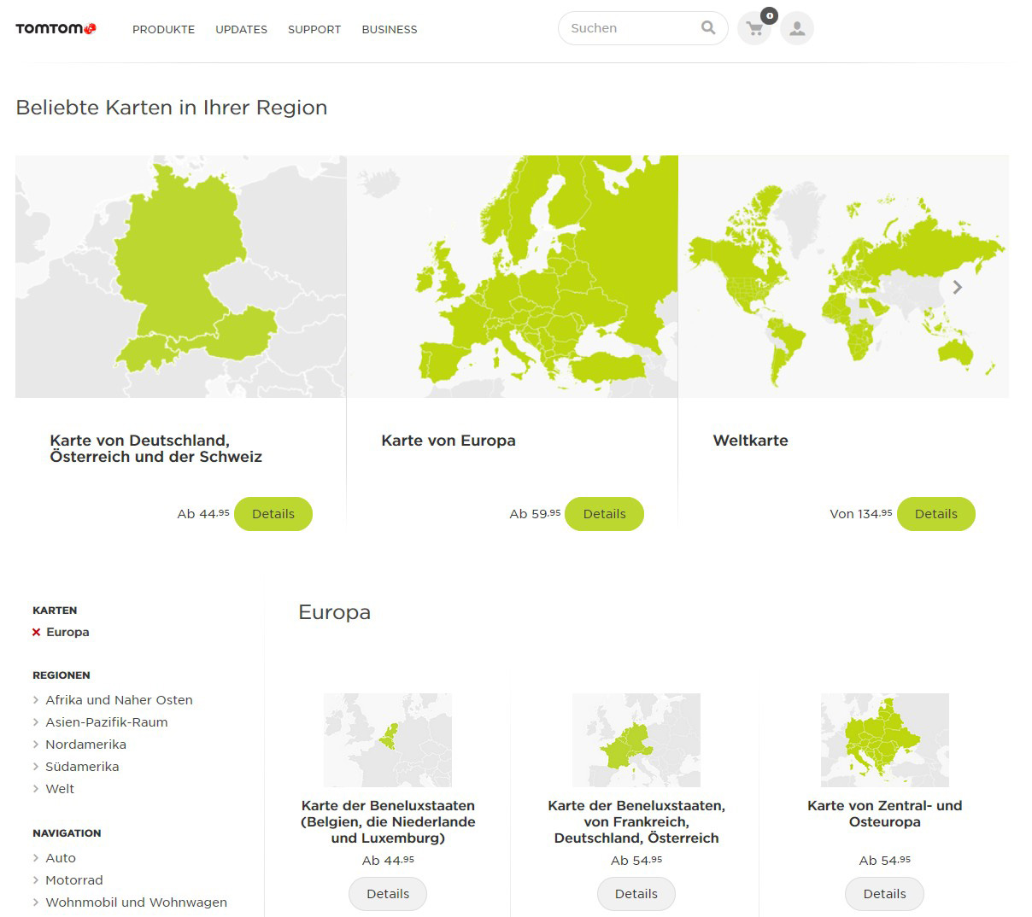Open the Produkte menu
Screen dimensions: 1032x917
[x=163, y=29]
